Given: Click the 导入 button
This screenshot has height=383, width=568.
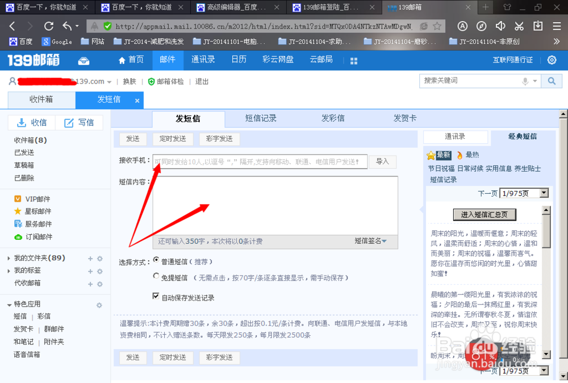Looking at the screenshot, I should pyautogui.click(x=382, y=161).
